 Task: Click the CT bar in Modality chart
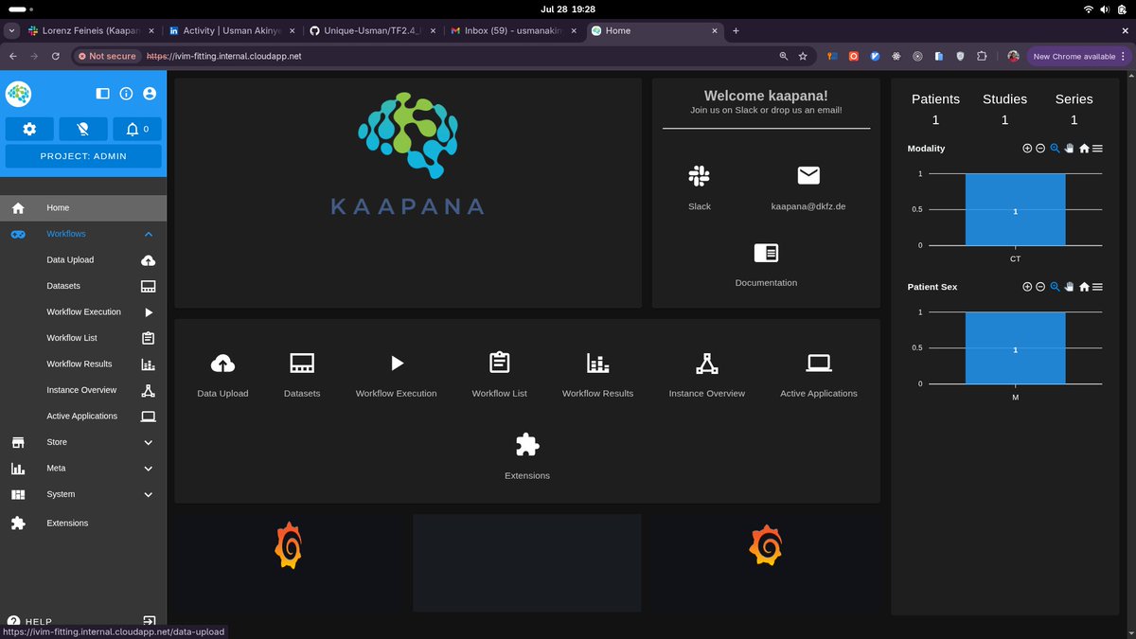coord(1015,210)
